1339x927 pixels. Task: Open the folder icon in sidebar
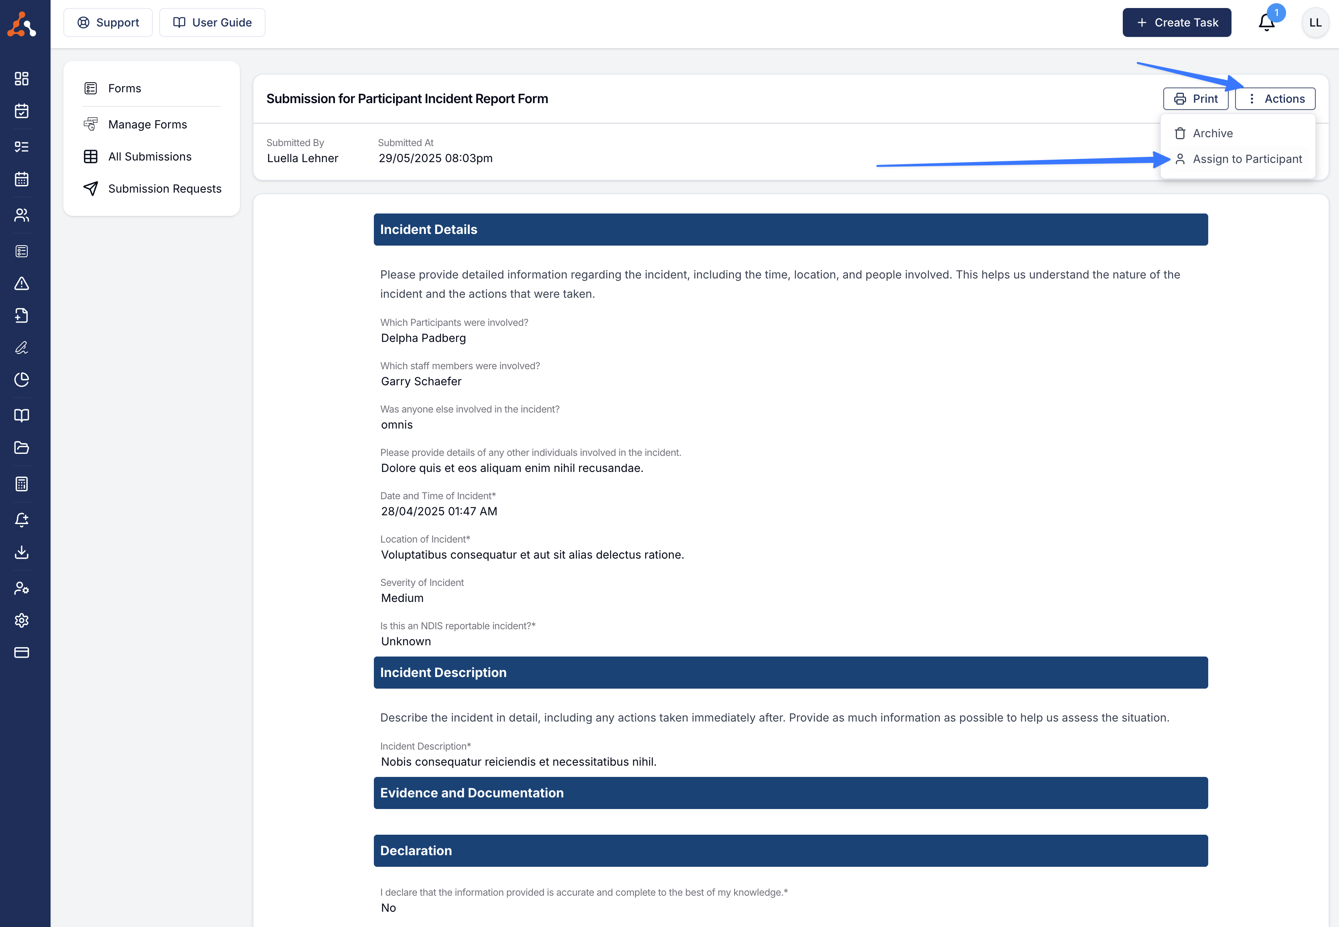point(22,447)
